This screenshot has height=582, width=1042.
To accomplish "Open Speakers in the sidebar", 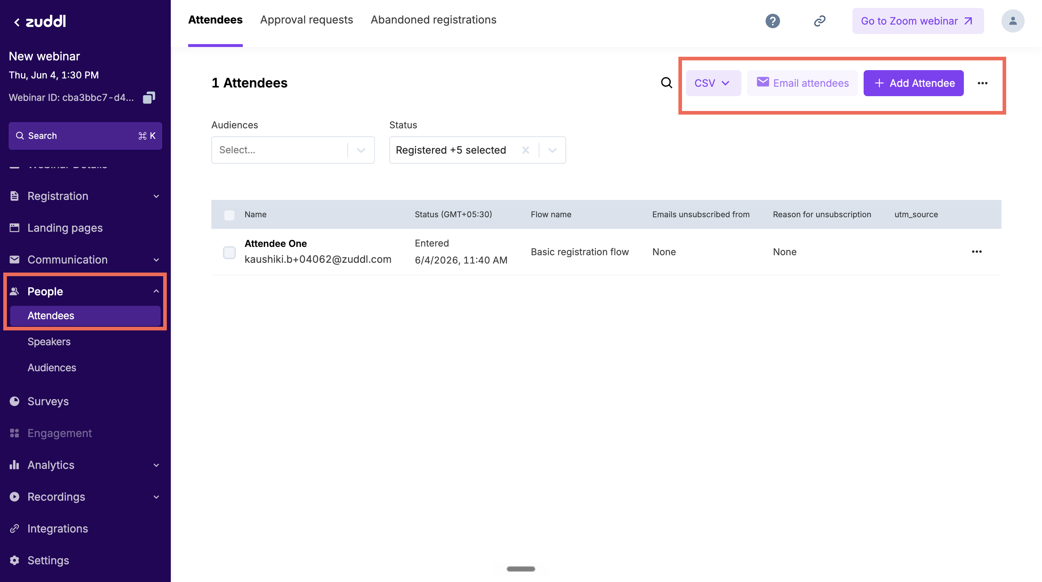I will [49, 342].
